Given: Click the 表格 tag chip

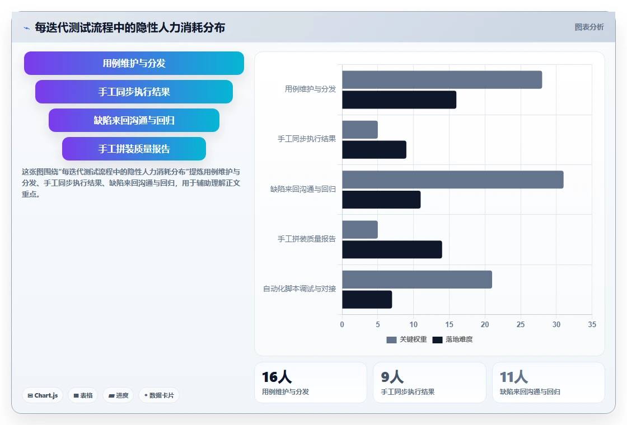Looking at the screenshot, I should point(83,395).
